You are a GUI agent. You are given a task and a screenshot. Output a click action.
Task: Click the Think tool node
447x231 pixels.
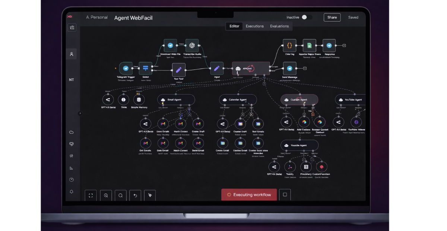pyautogui.click(x=124, y=99)
